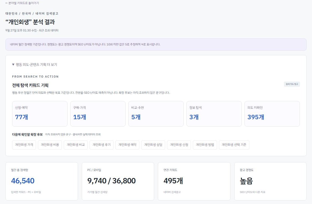Click the '9월 27일 오후 01:30 수집' timestamp
The image size is (312, 204).
click(x=21, y=30)
